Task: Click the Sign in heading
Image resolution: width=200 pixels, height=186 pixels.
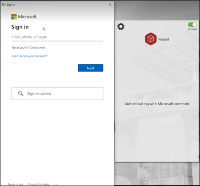Action: tap(20, 27)
